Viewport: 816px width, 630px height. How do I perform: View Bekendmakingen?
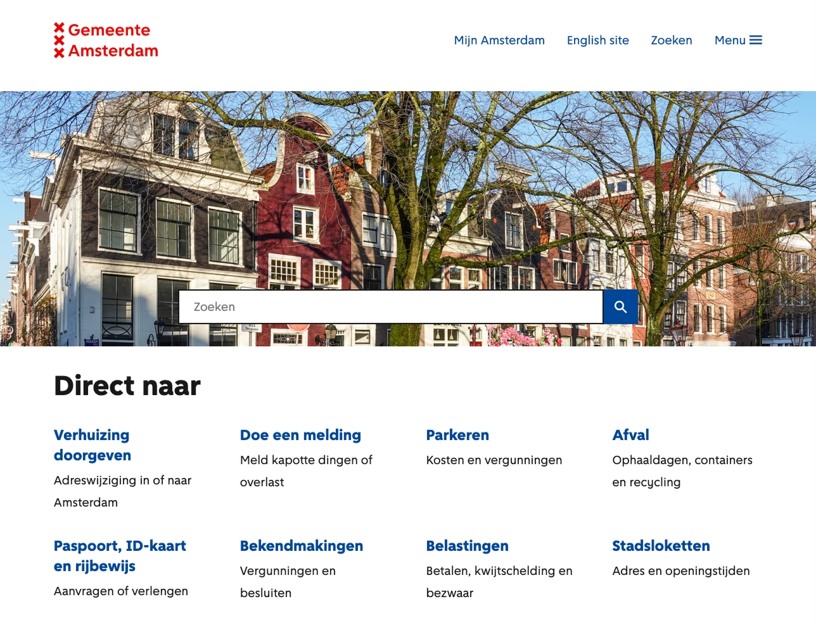click(302, 546)
